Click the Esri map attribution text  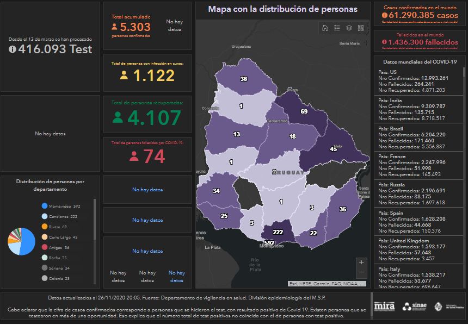point(327,284)
